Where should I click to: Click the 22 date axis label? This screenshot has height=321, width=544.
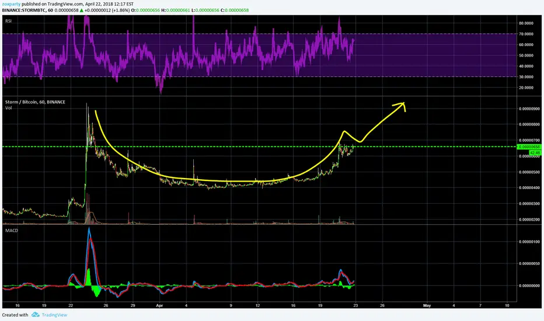[x=71, y=306]
